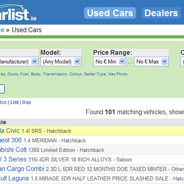The image size is (184, 184).
Task: Filter results by Colour
Action: (x=75, y=74)
